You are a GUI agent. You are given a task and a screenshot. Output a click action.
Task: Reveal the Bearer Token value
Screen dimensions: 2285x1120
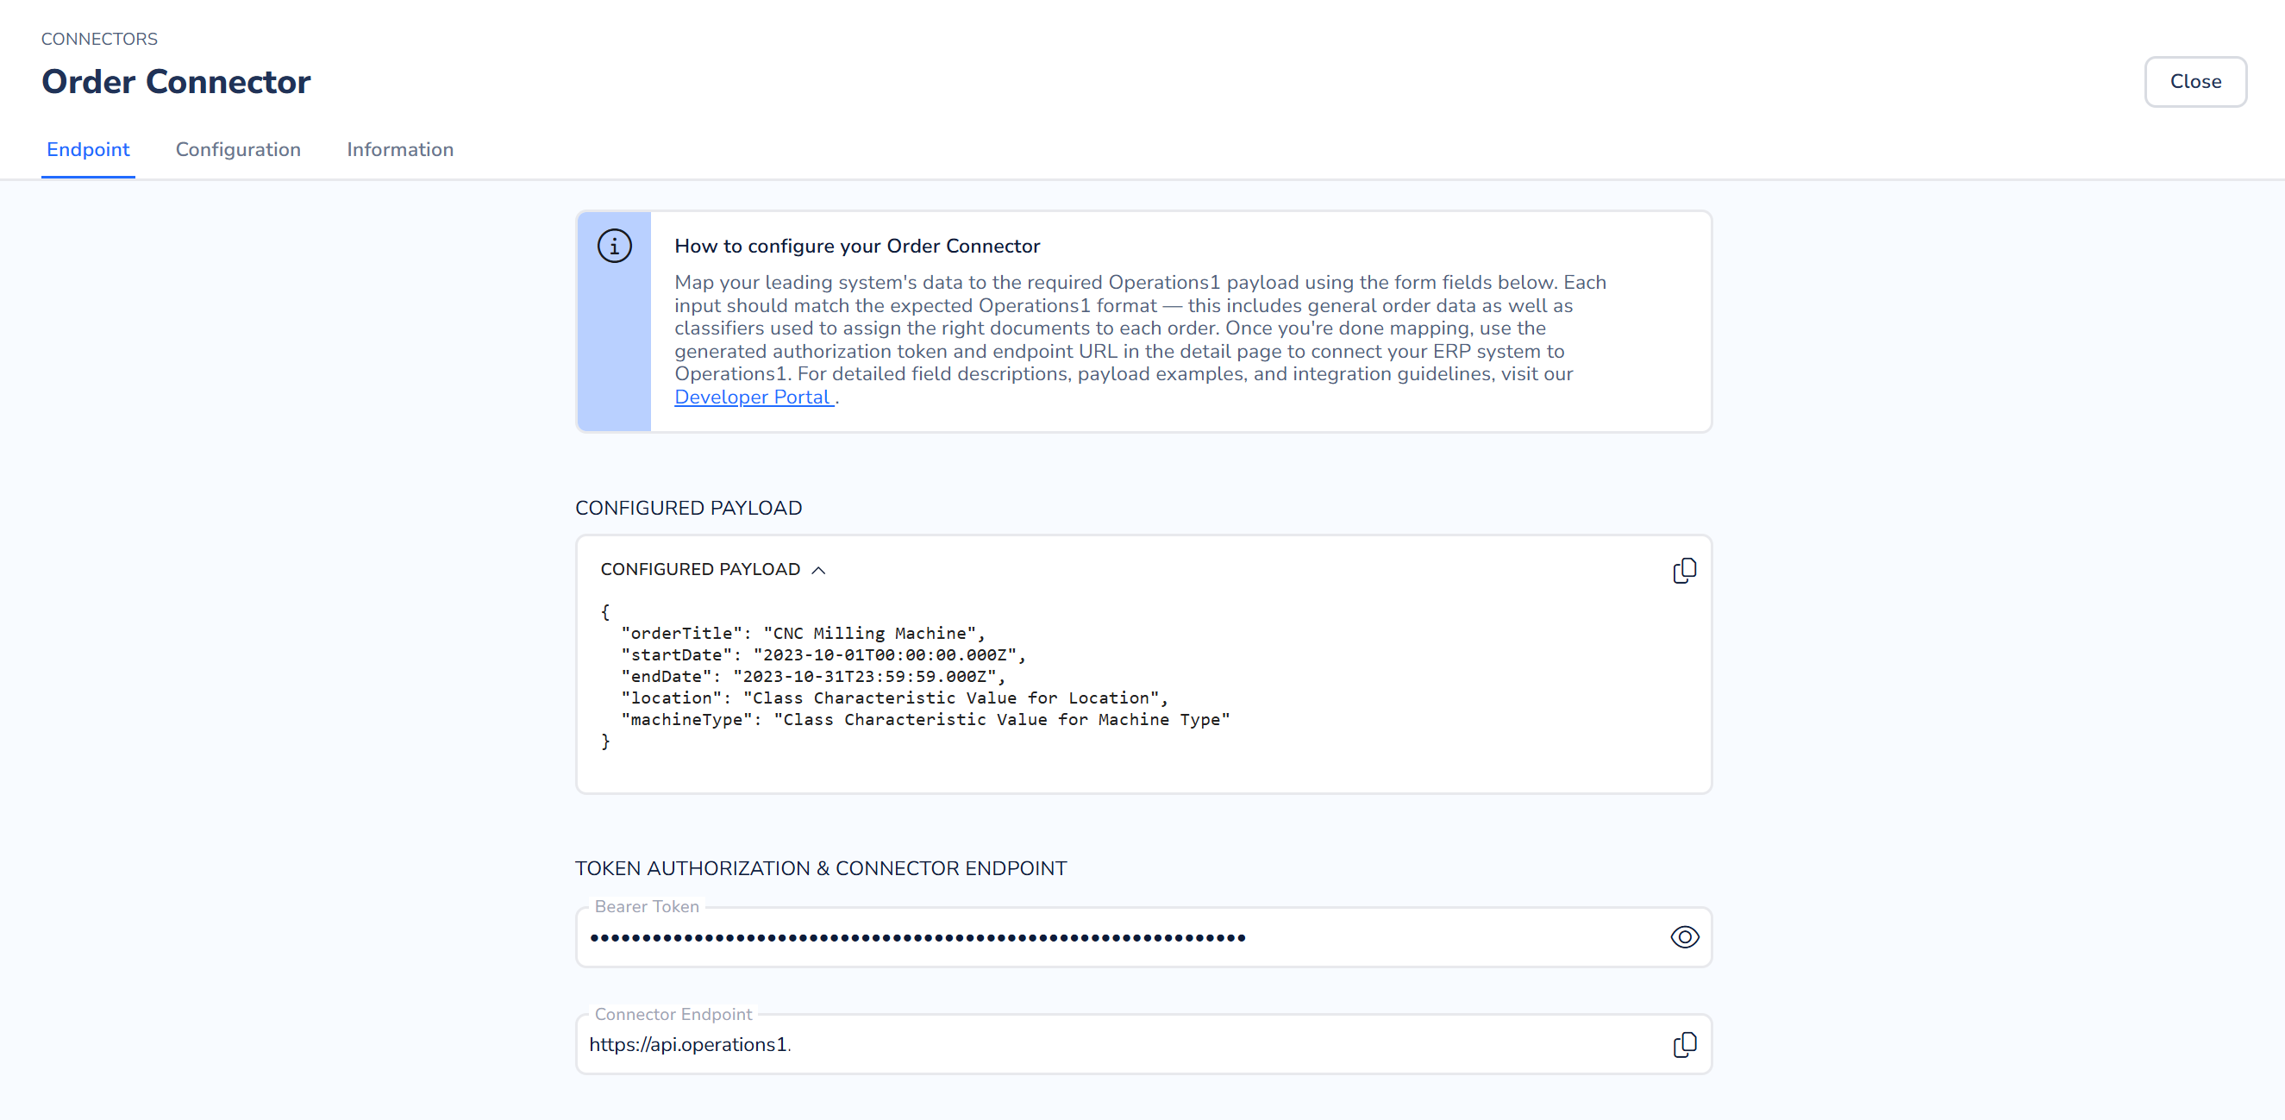[1684, 936]
